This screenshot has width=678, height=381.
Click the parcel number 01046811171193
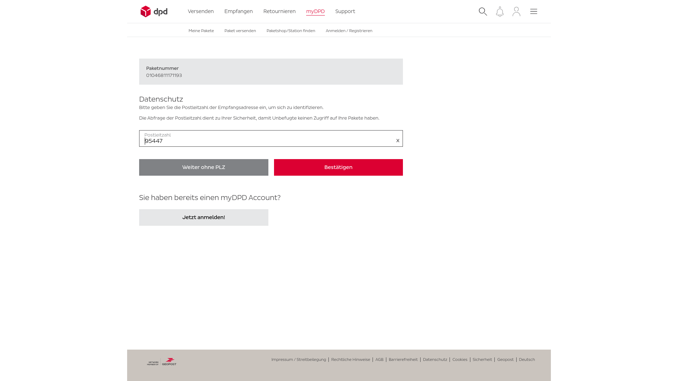point(164,75)
